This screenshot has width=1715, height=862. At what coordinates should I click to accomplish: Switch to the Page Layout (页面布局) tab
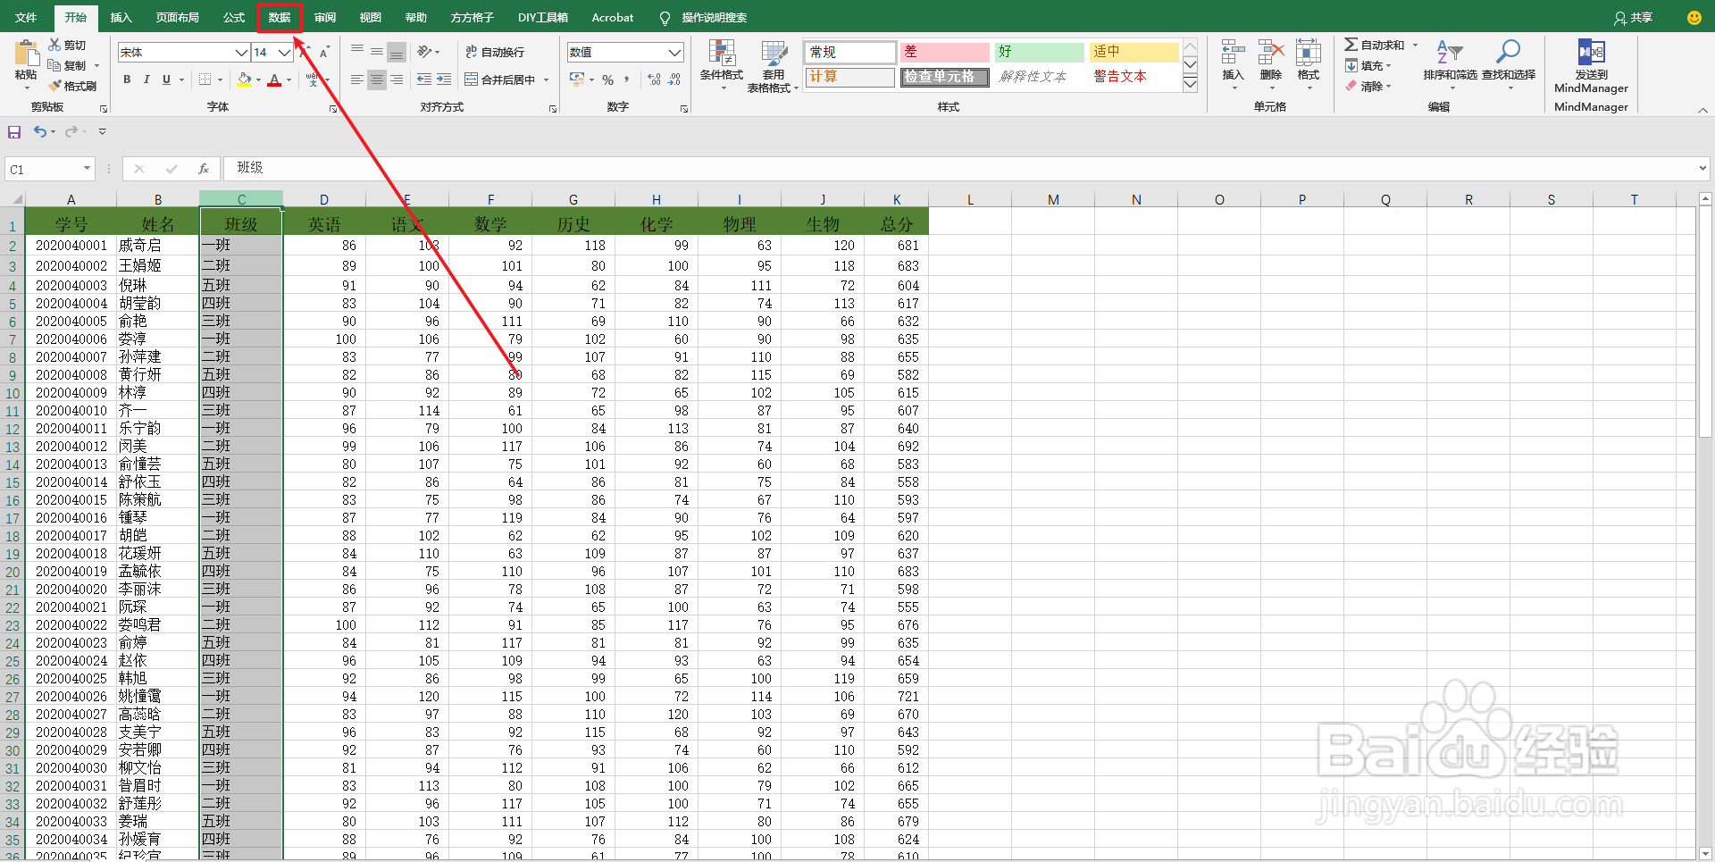pos(177,17)
